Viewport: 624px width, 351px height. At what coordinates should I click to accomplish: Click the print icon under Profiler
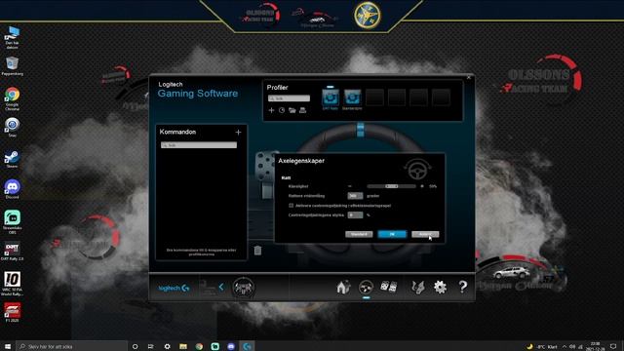(303, 110)
